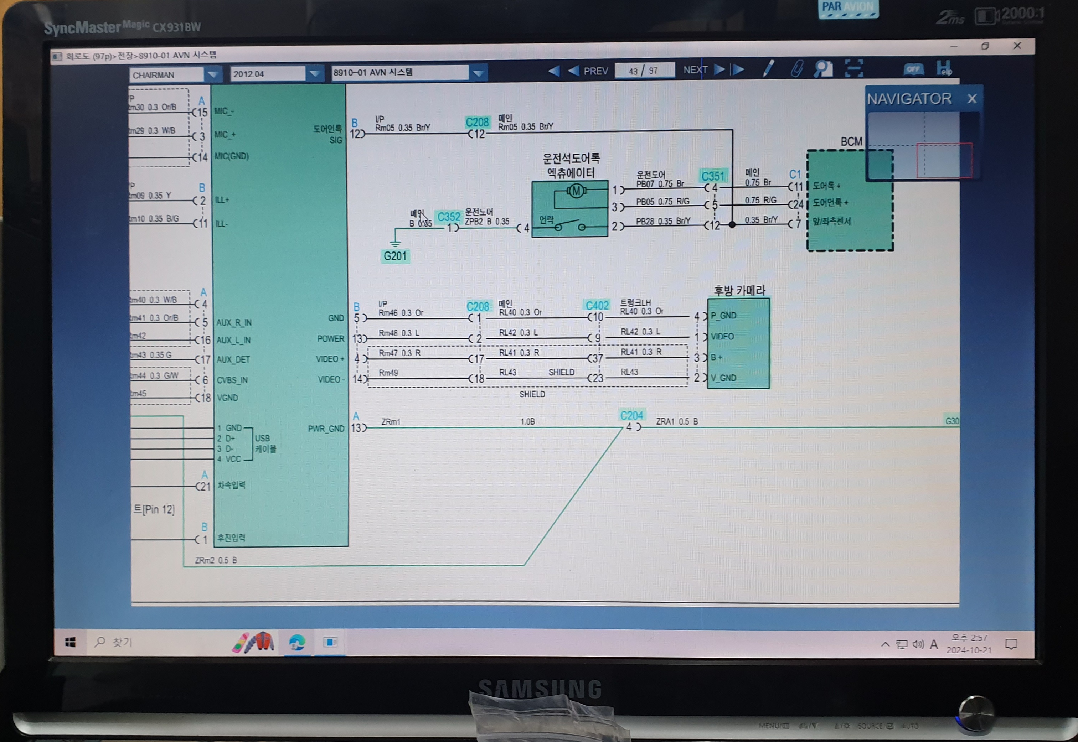The image size is (1078, 742).
Task: Click the G30 ground label at right edge
Action: [x=951, y=421]
